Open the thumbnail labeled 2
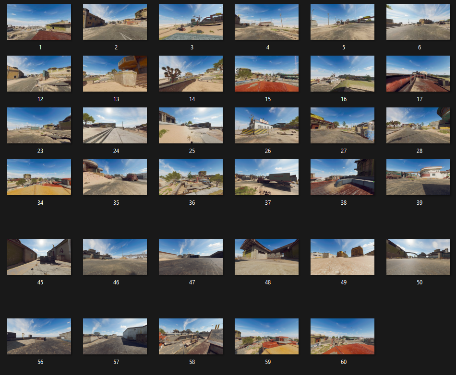Viewport: 456px width, 375px height. 115,22
